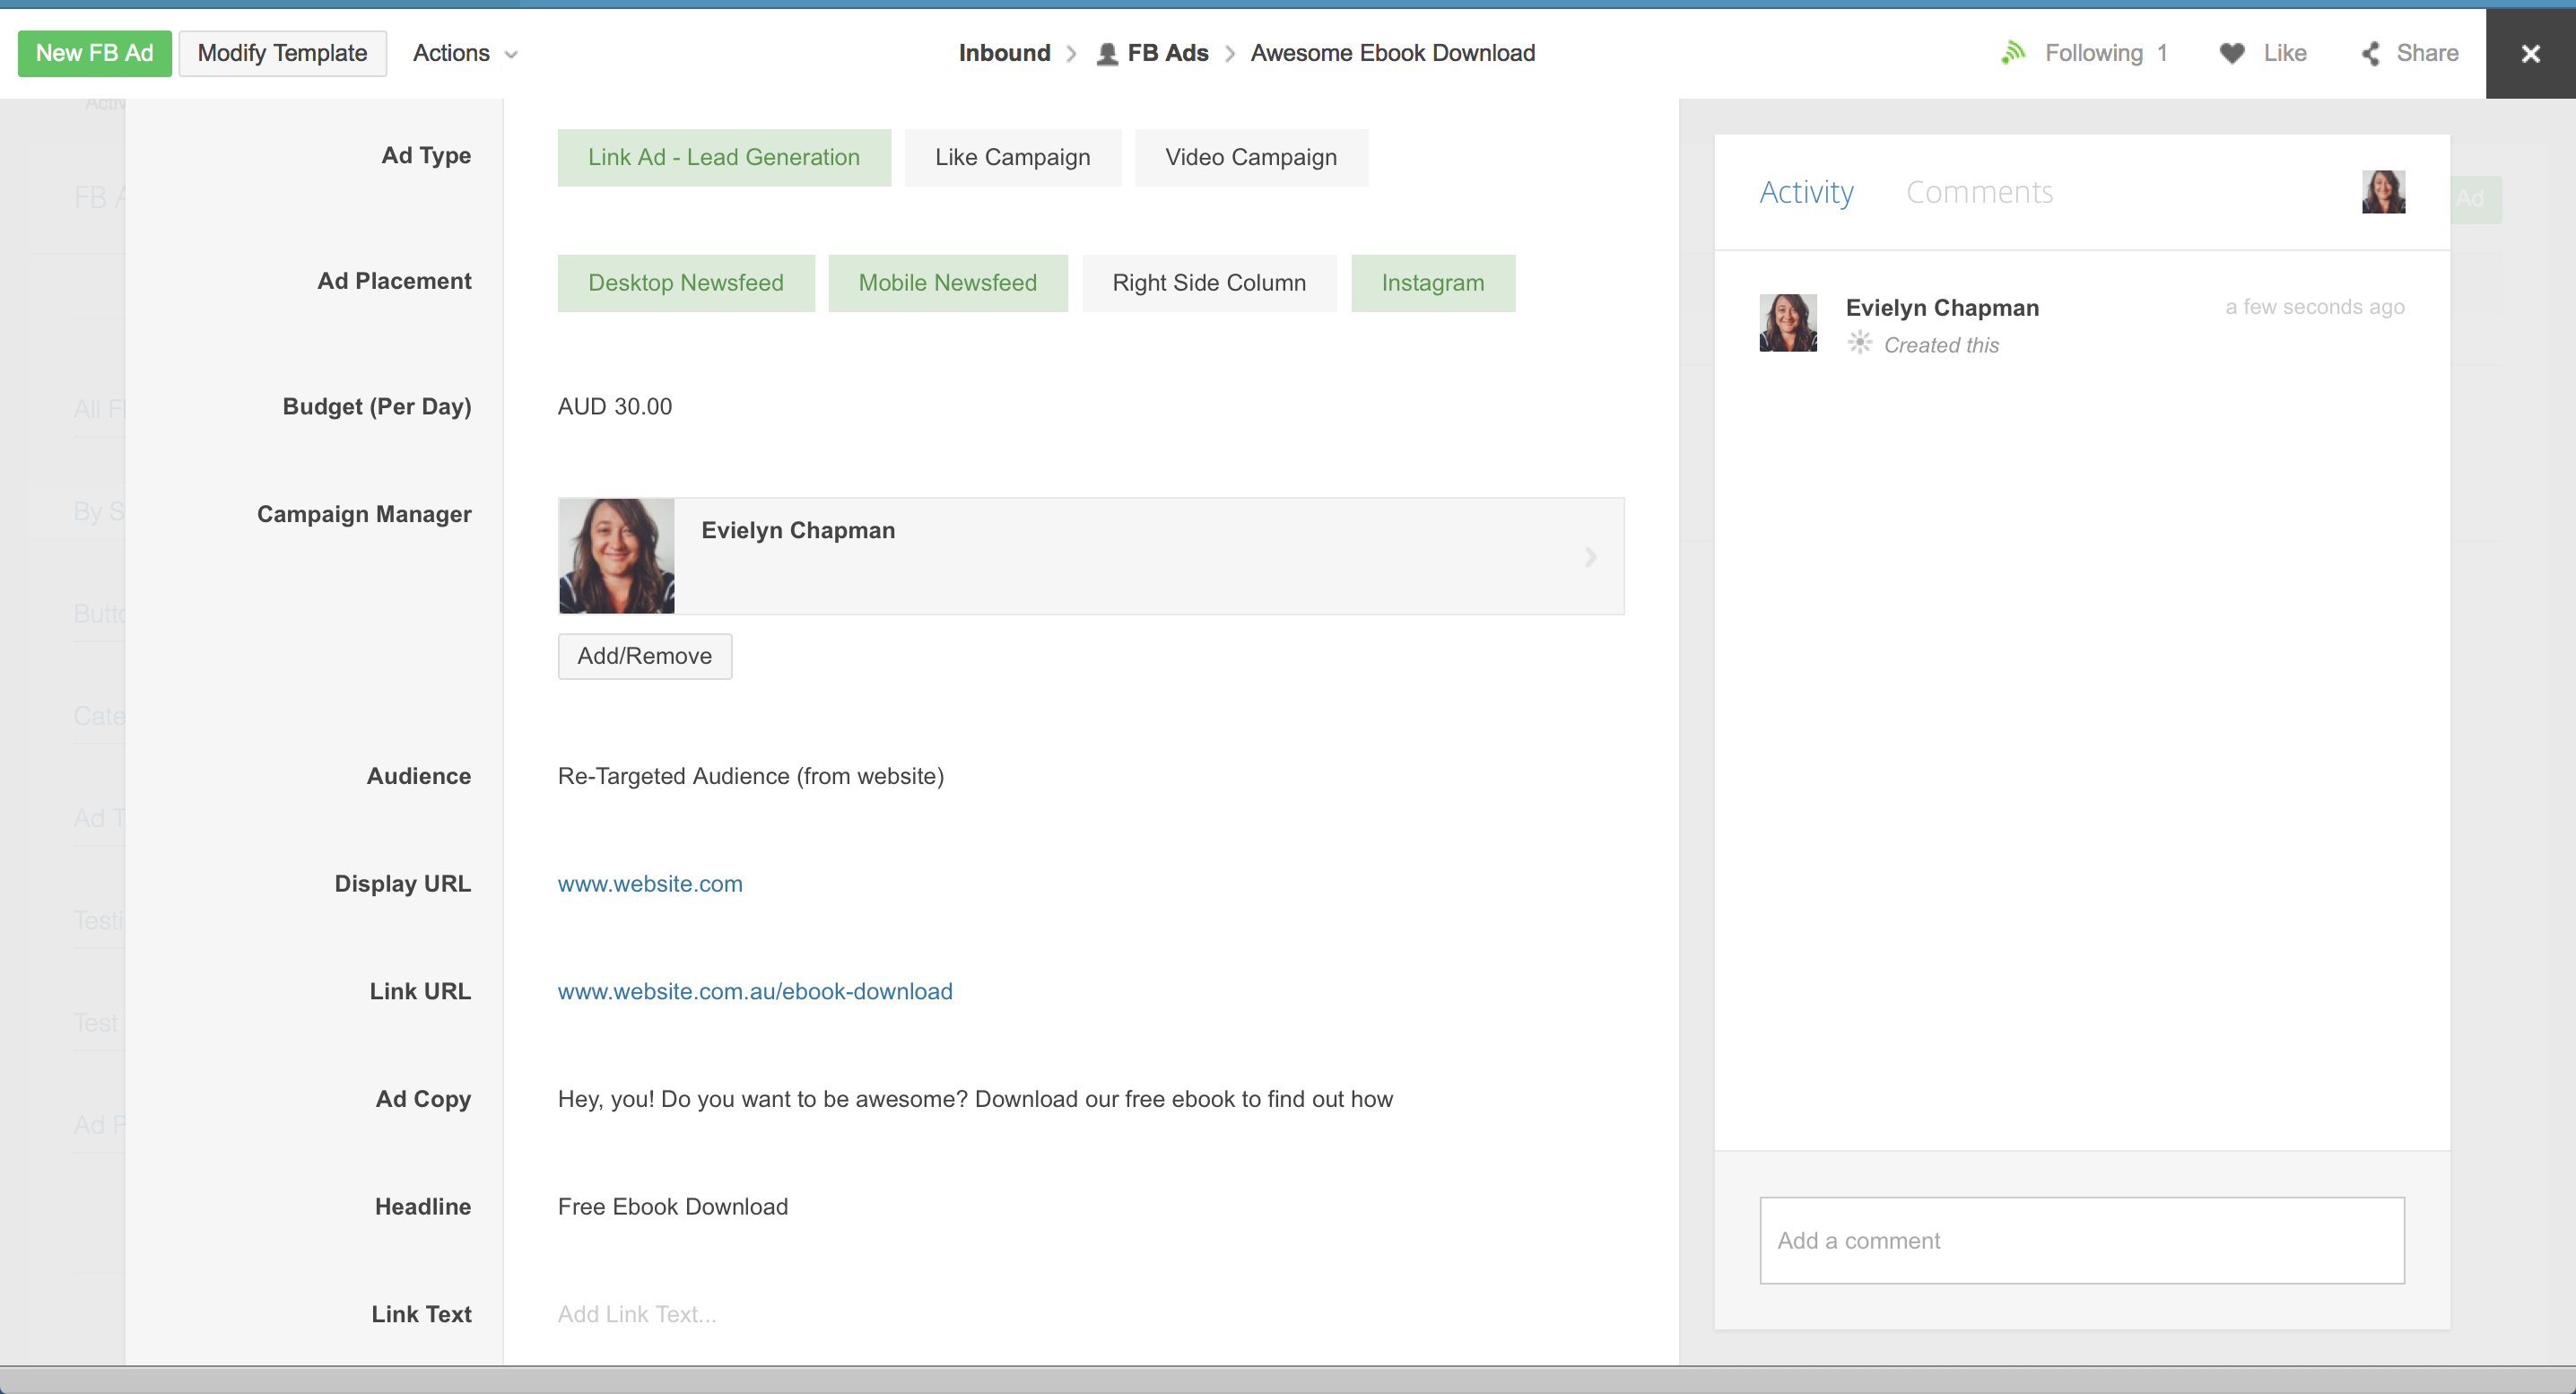Viewport: 2576px width, 1394px height.
Task: Open the Actions dropdown menu
Action: point(465,53)
